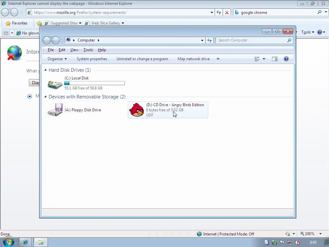Click the Show desktop button

(x=326, y=242)
